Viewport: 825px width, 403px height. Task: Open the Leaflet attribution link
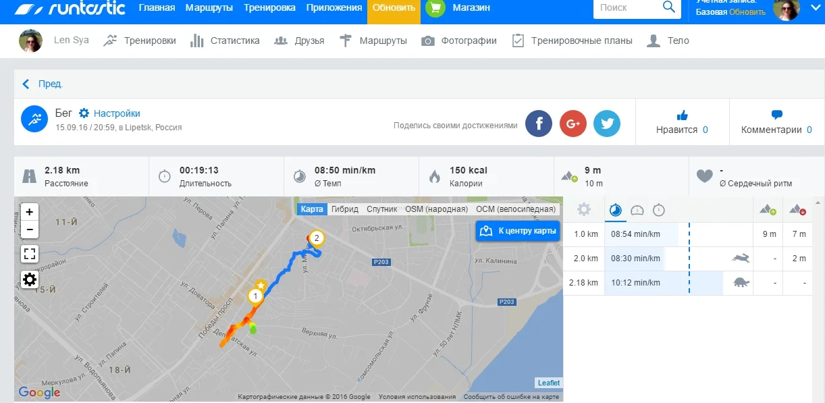coord(549,383)
